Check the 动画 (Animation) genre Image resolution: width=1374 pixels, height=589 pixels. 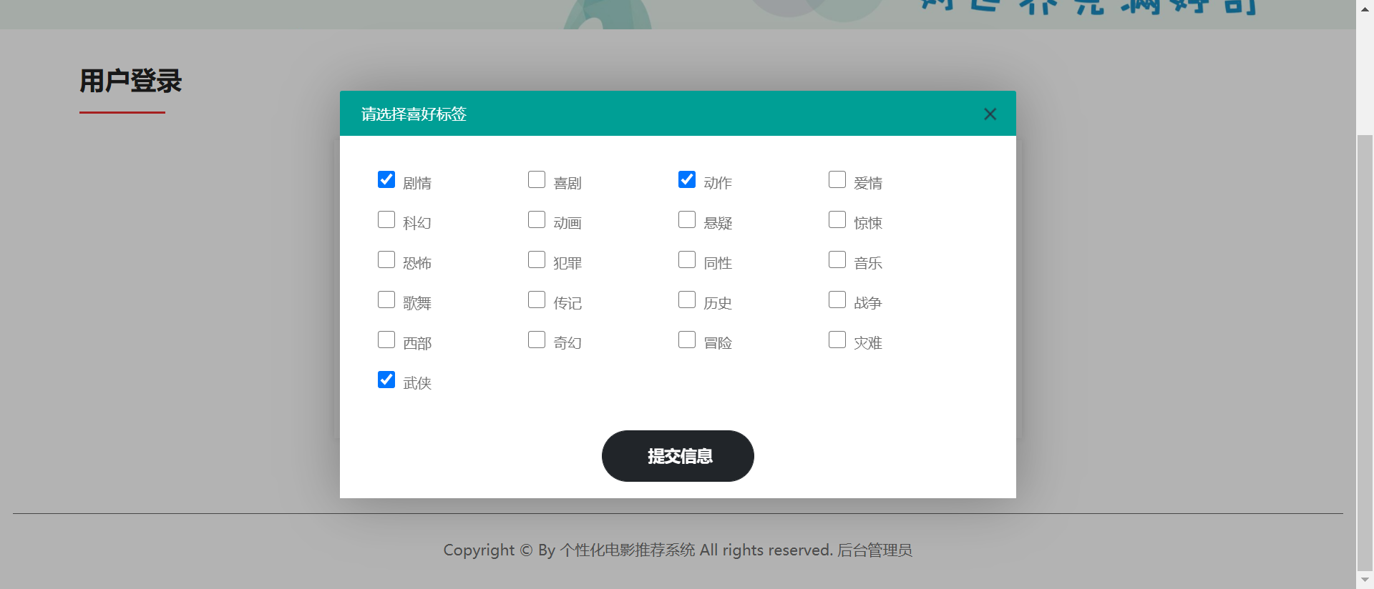[537, 219]
